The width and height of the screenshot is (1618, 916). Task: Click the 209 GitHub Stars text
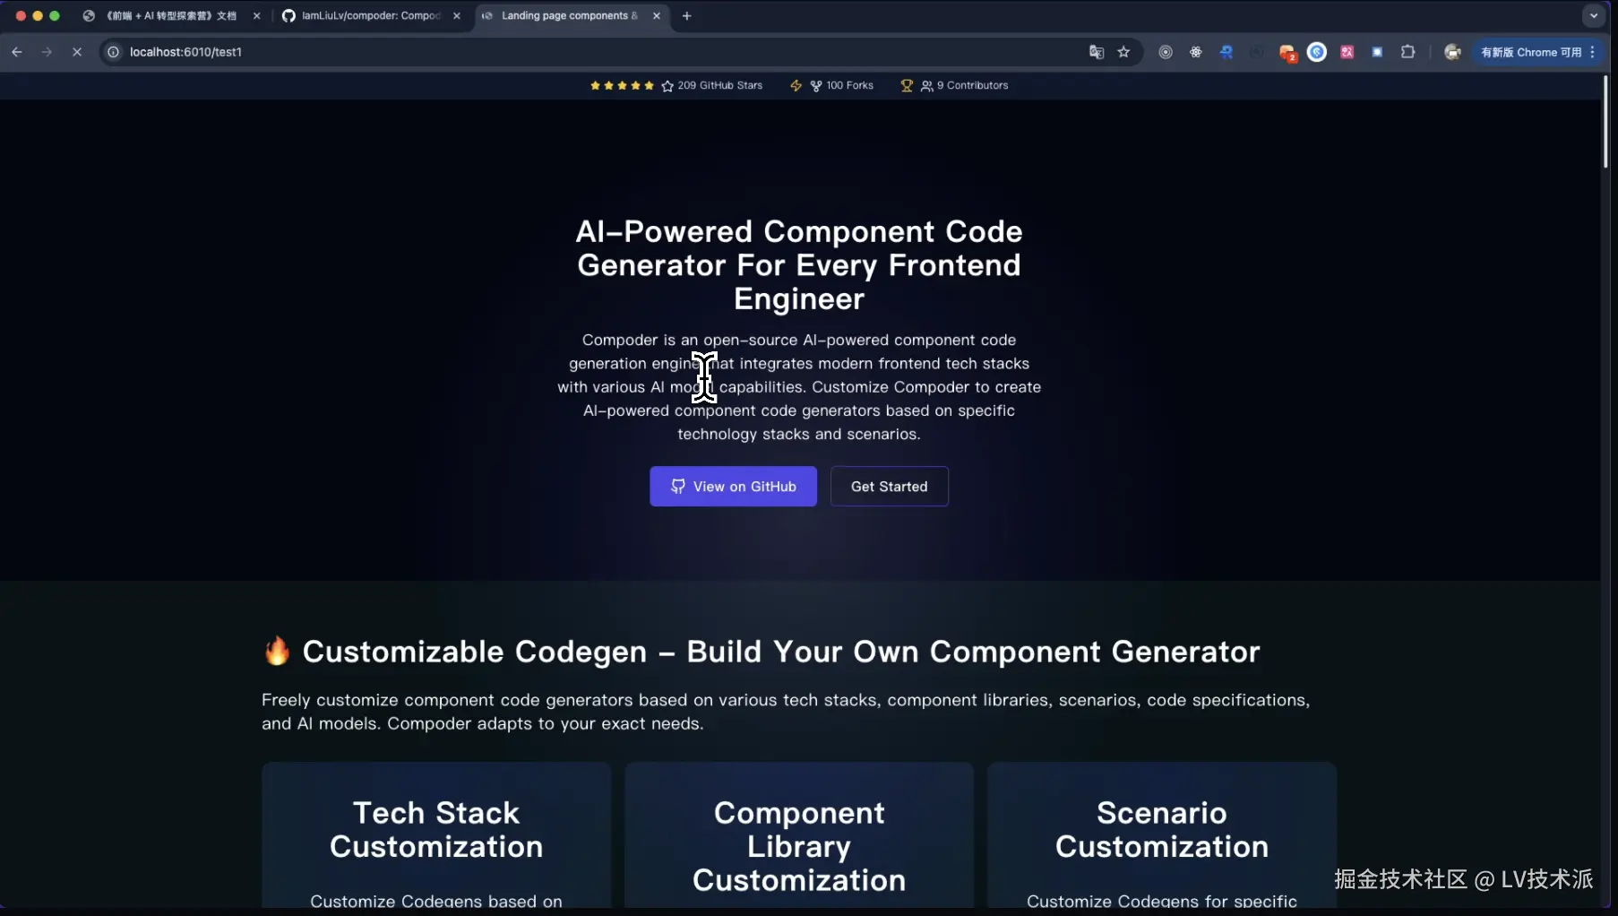tap(720, 85)
